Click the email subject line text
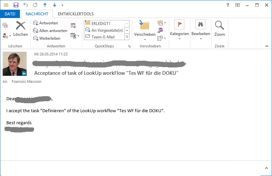The image size is (272, 176). coord(106,73)
